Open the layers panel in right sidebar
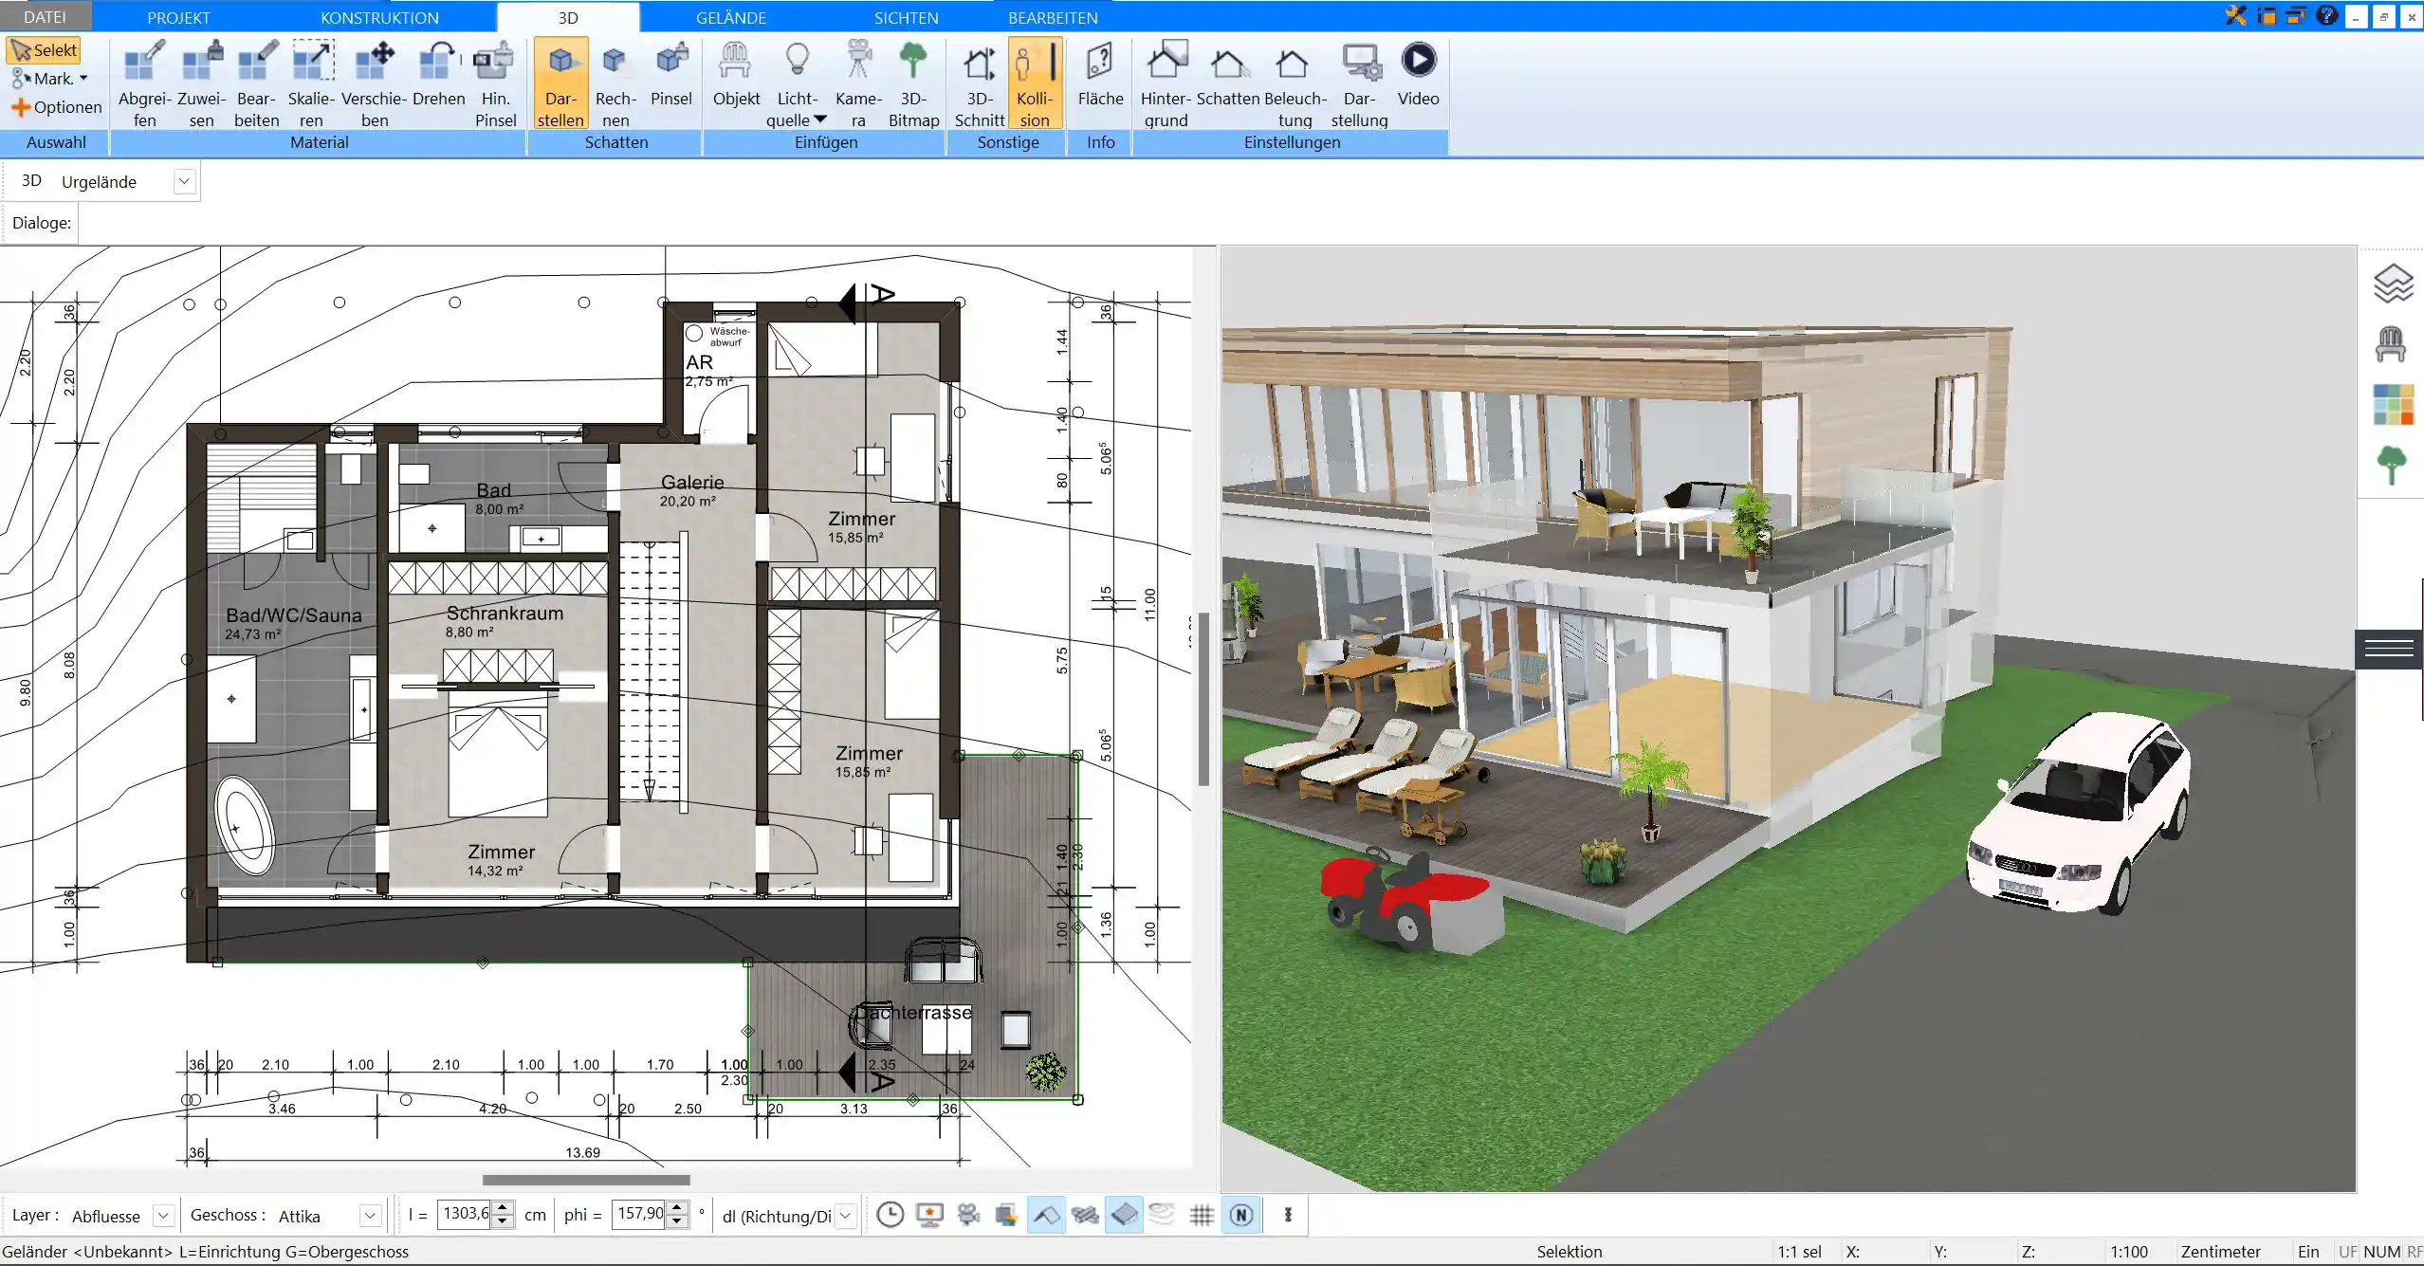 (2393, 284)
